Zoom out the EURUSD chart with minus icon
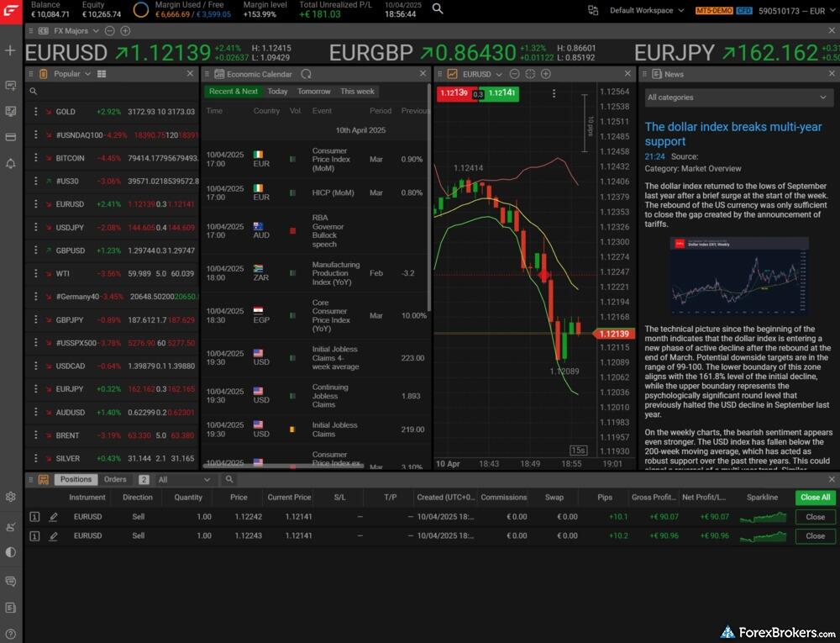Viewport: 840px width, 643px height. (x=514, y=74)
